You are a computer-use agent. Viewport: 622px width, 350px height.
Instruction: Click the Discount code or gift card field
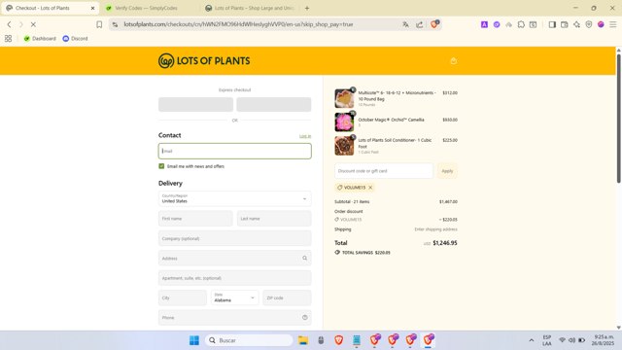[x=384, y=171]
